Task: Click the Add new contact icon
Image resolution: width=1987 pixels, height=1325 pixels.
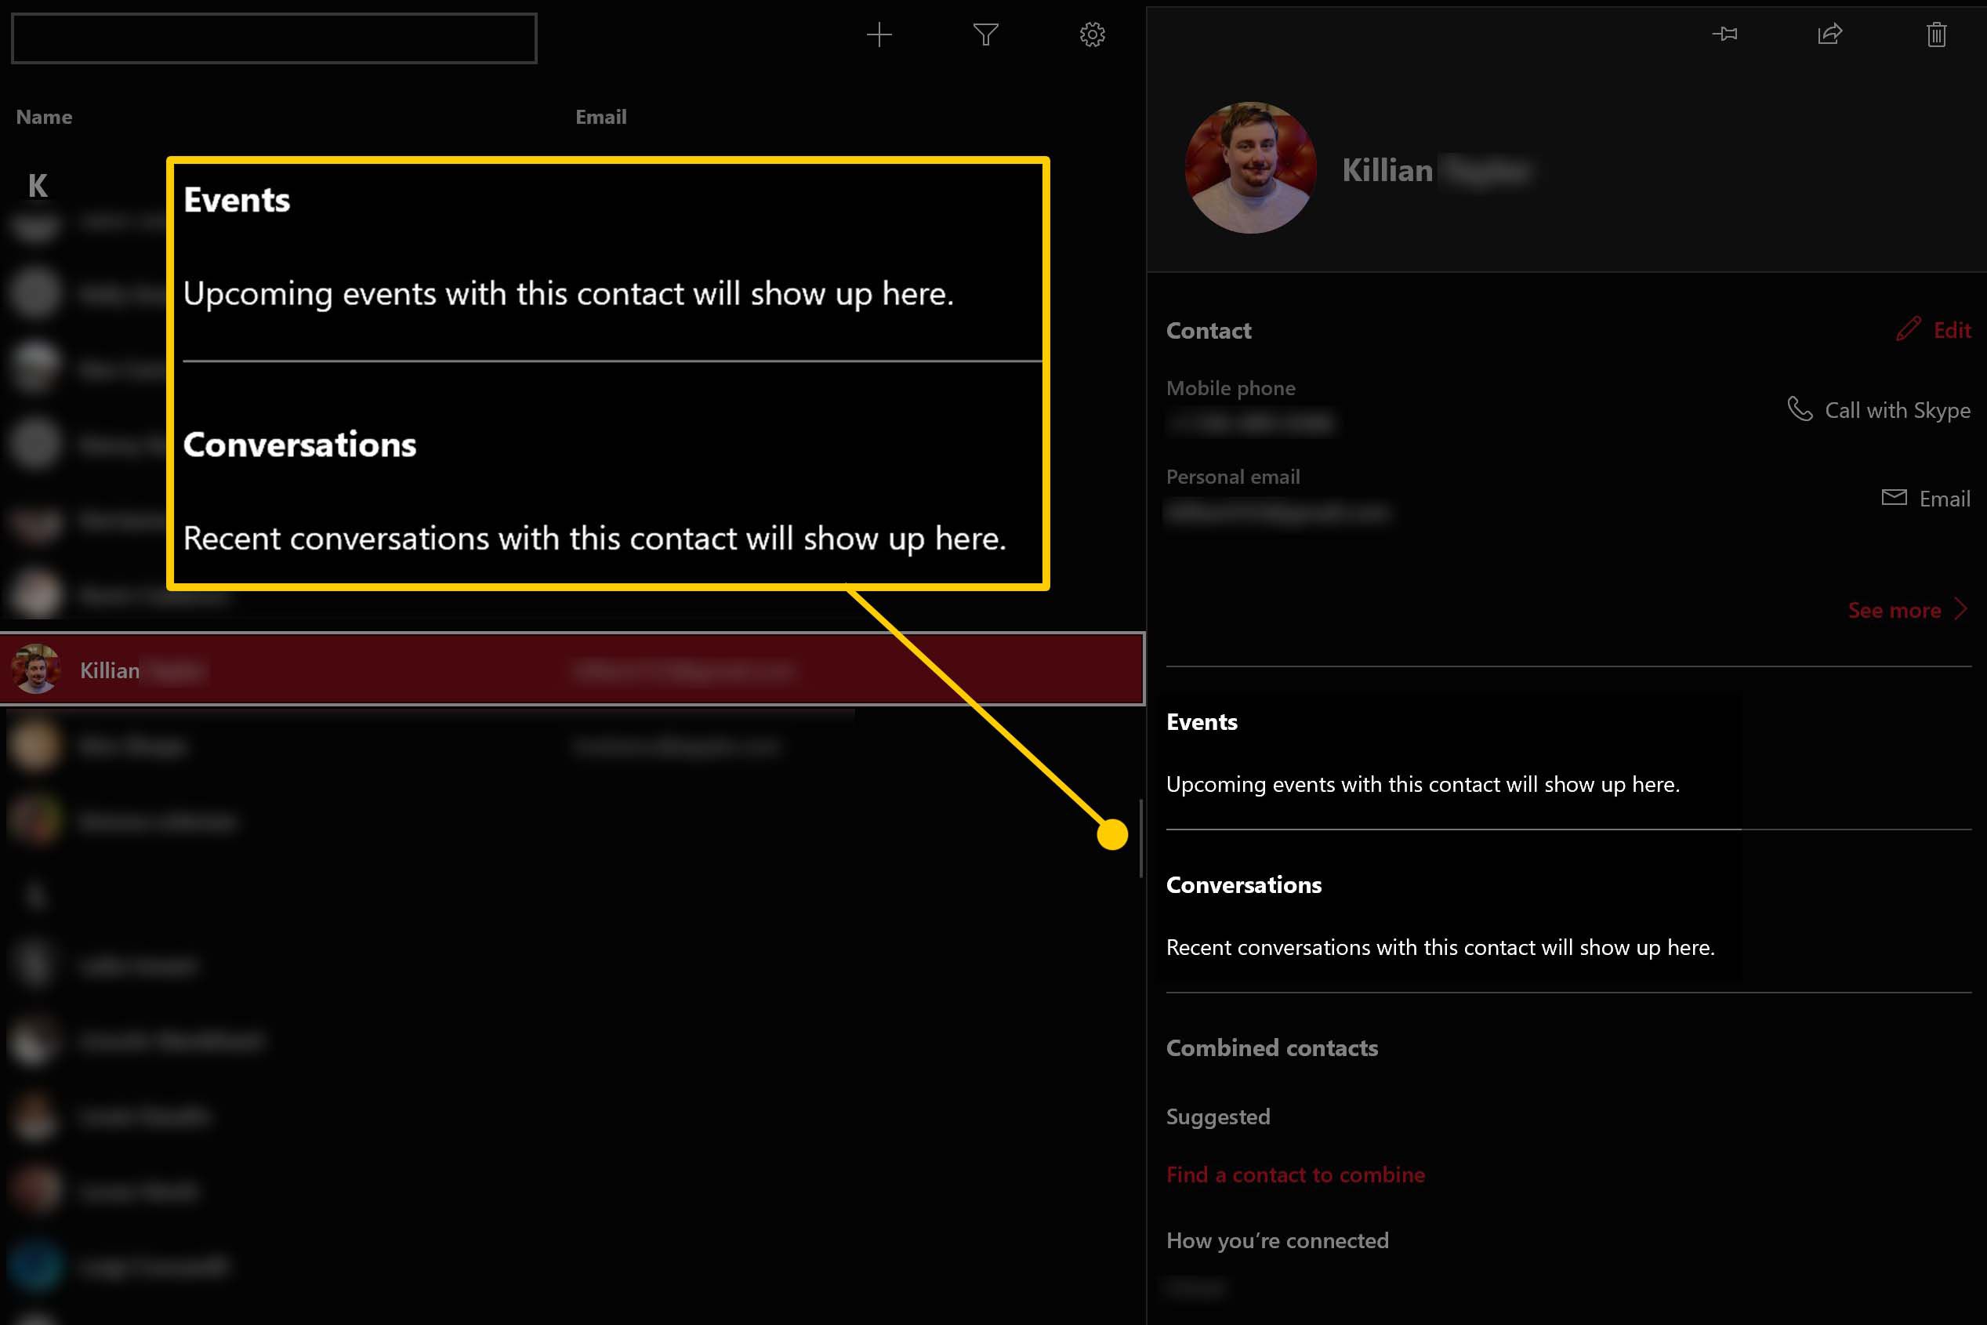Action: tap(881, 32)
